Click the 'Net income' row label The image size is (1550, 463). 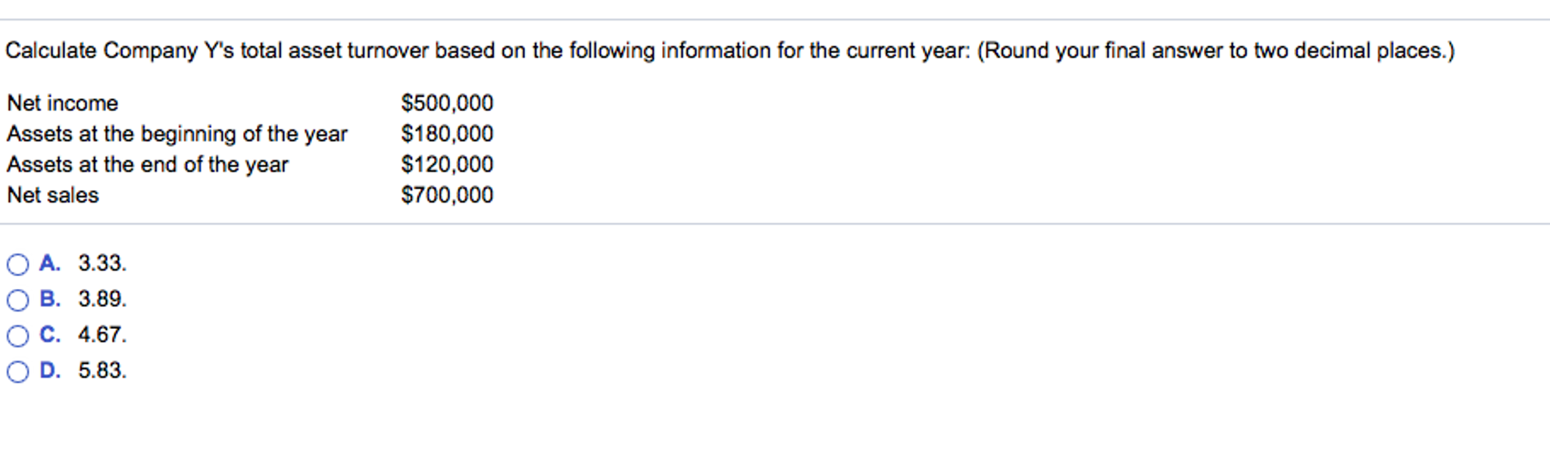tap(63, 103)
